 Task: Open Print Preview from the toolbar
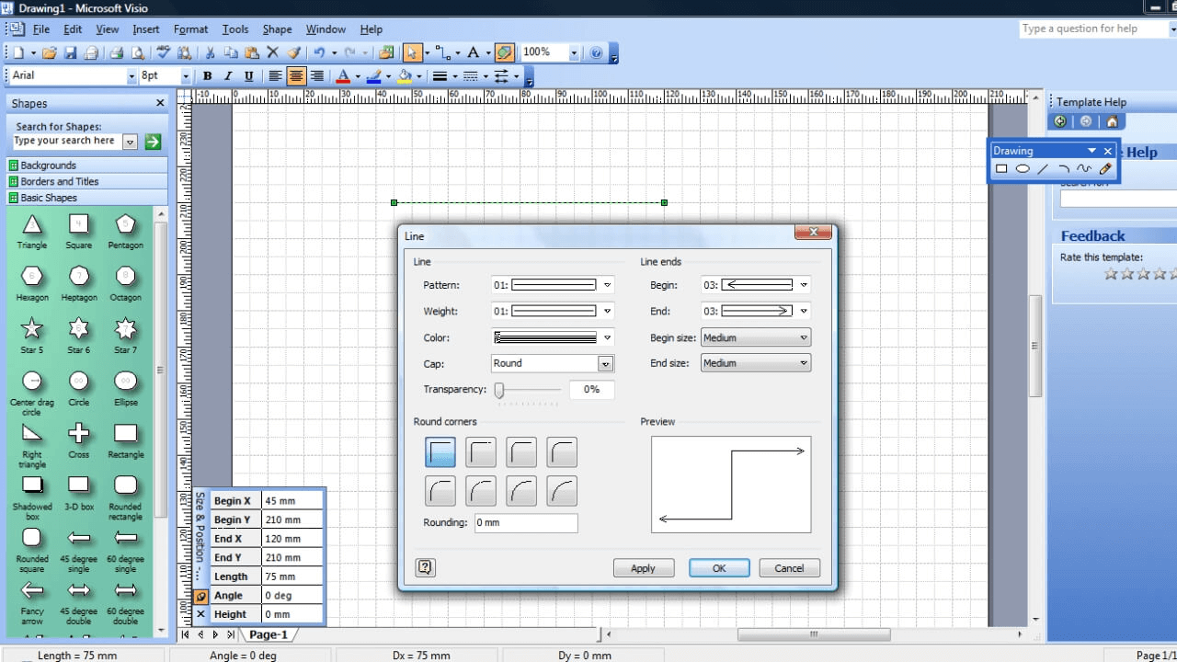[138, 52]
